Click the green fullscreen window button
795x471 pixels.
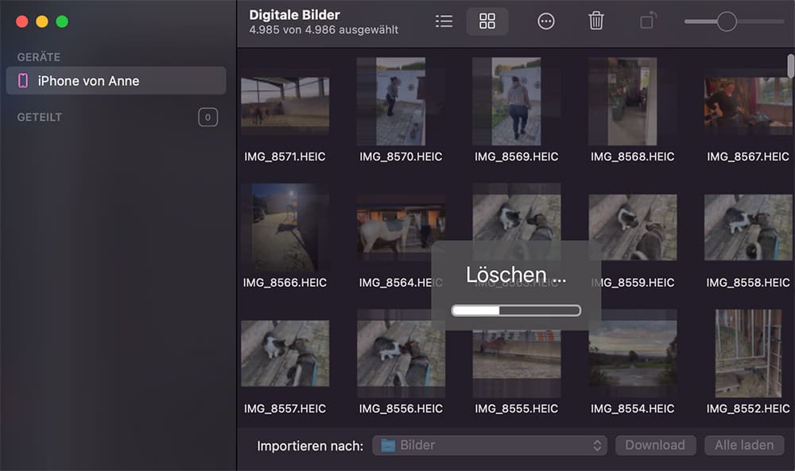coord(62,21)
